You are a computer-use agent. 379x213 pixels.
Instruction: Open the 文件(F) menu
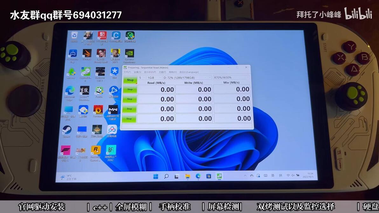click(x=127, y=72)
